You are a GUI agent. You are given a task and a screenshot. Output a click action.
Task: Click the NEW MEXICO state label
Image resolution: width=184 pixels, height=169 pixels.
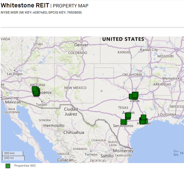pyautogui.click(x=75, y=88)
